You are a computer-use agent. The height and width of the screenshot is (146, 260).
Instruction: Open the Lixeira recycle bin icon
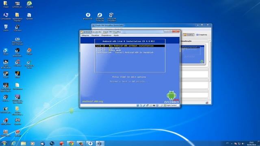[x=6, y=28]
